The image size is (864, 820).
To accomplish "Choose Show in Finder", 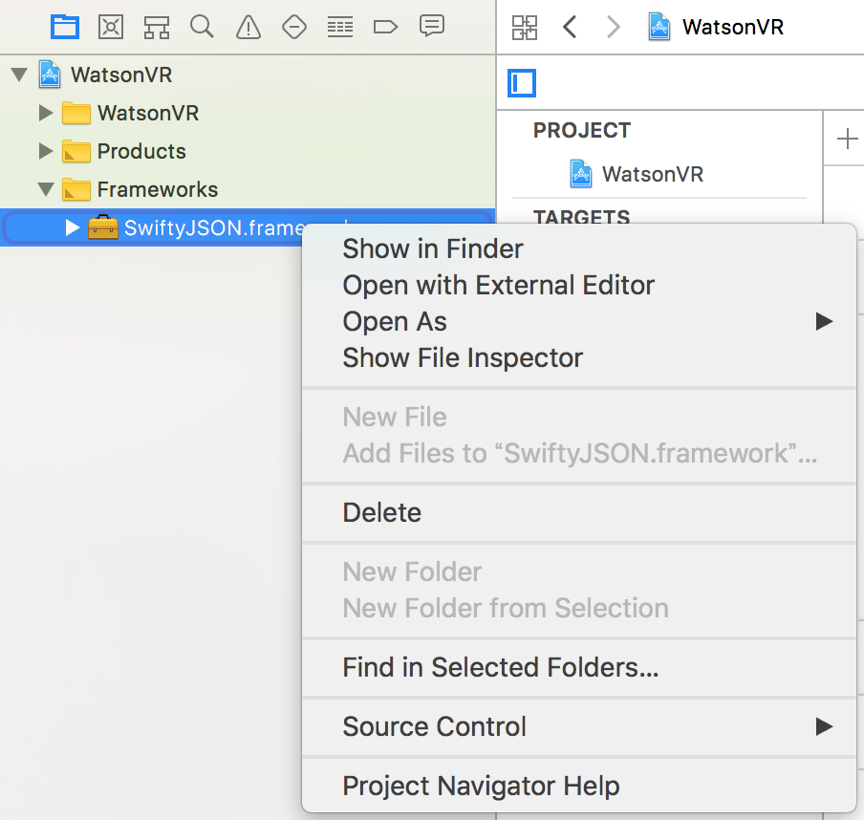I will [579, 248].
